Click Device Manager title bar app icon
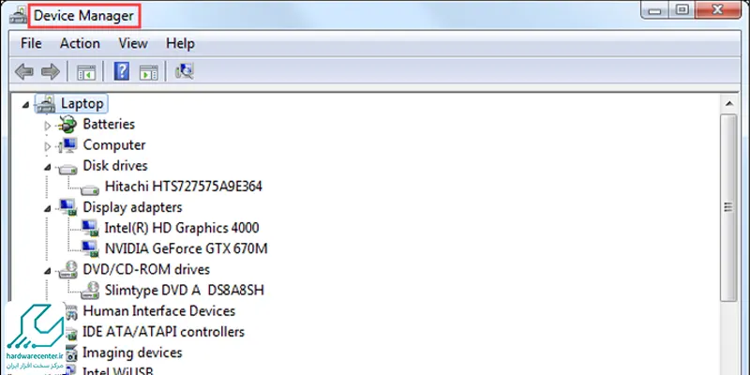This screenshot has width=750, height=375. tap(18, 16)
